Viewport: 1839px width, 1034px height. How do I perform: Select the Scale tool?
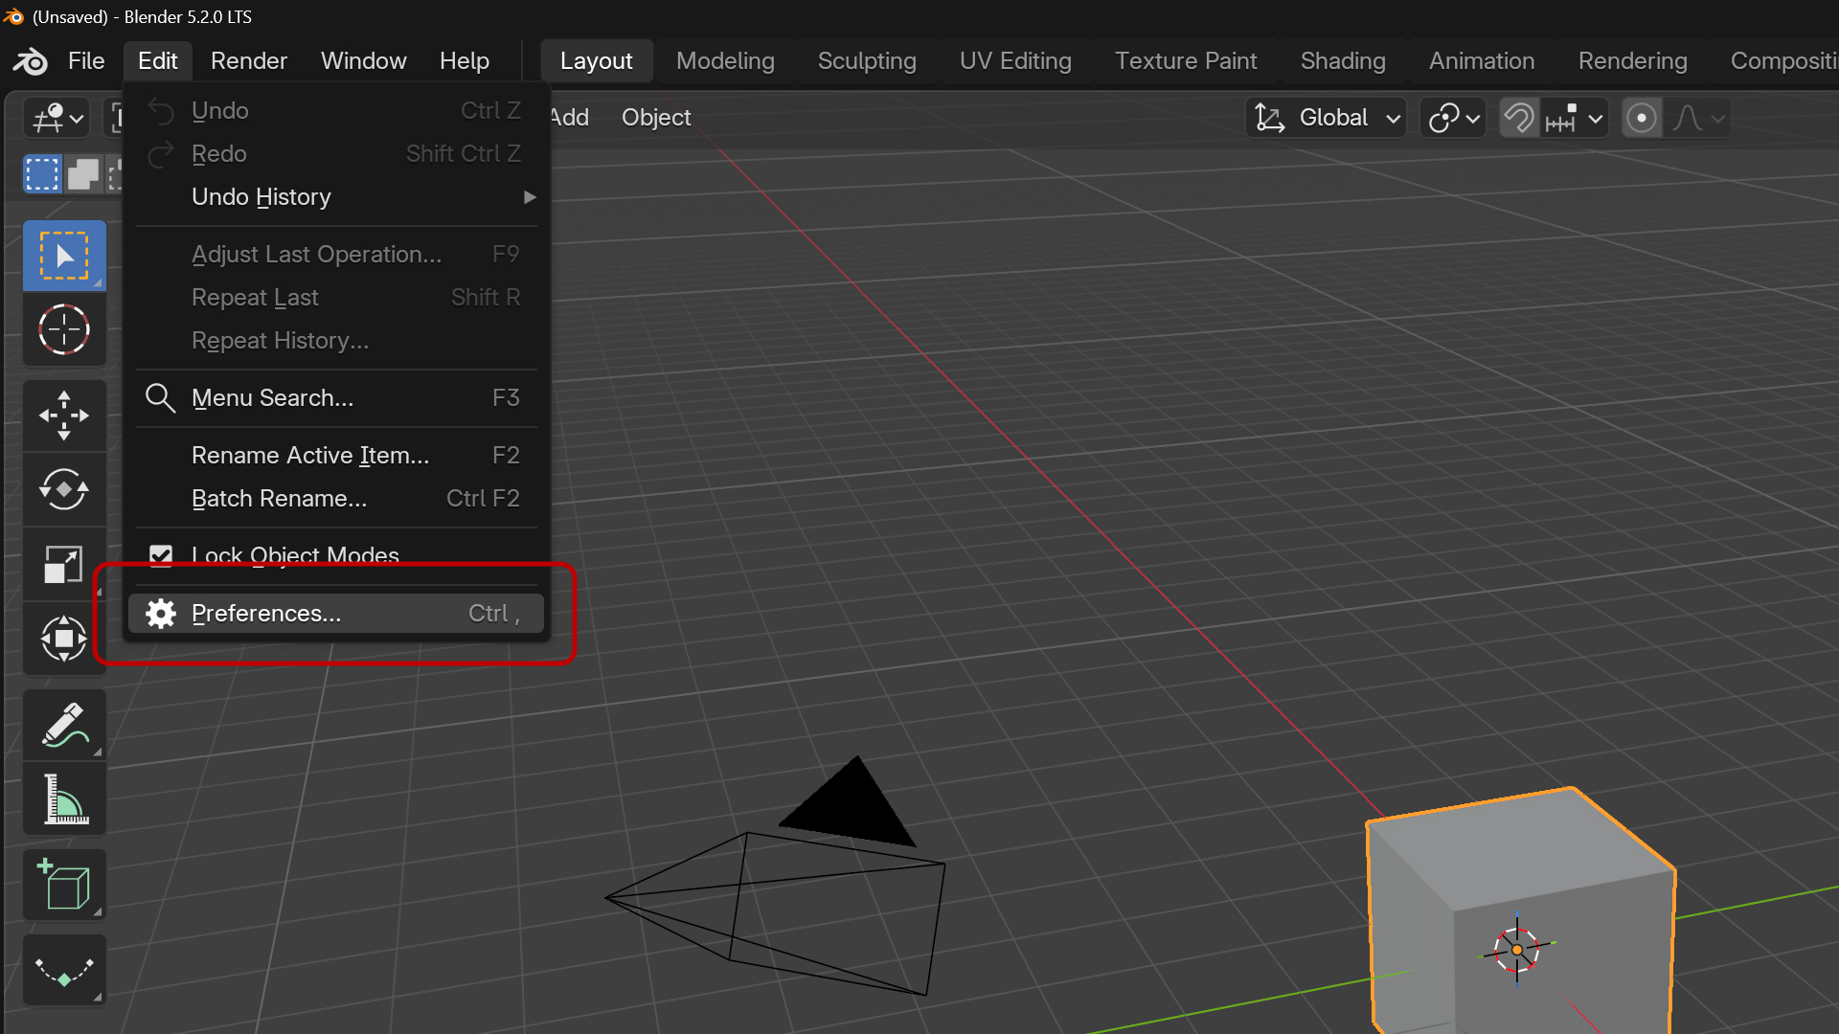coord(64,564)
